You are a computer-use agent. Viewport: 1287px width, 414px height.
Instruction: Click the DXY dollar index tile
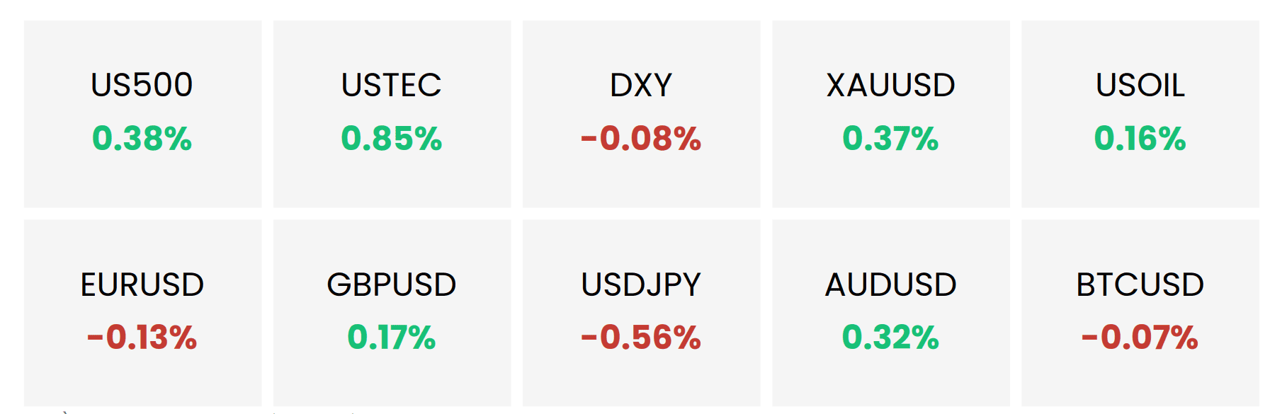pyautogui.click(x=641, y=114)
